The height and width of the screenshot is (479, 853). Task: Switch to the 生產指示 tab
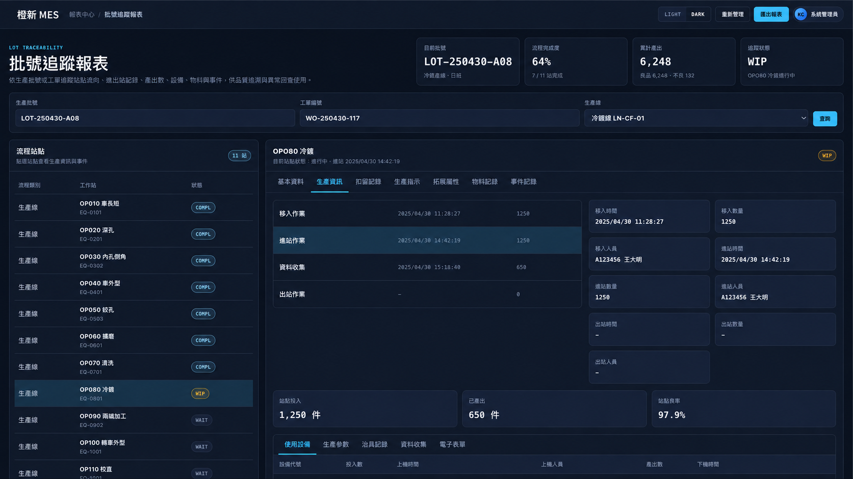tap(407, 182)
